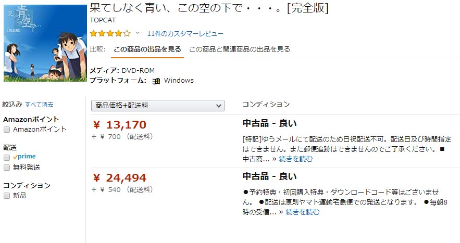The width and height of the screenshot is (460, 243).
Task: Enable the Amazonポイント checkbox
Action: pyautogui.click(x=7, y=129)
